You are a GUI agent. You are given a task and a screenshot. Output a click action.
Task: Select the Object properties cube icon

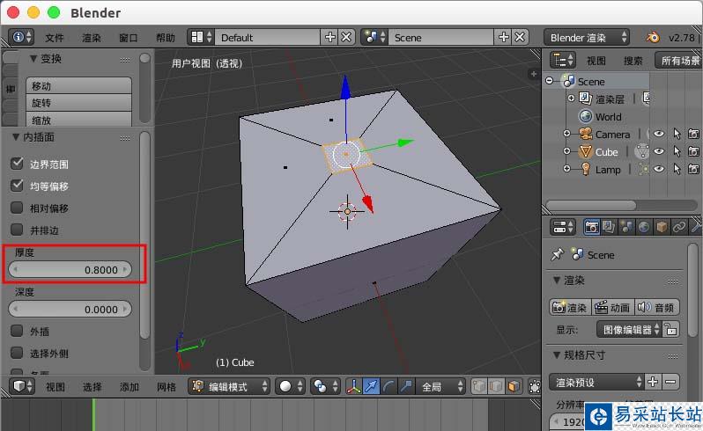[662, 227]
